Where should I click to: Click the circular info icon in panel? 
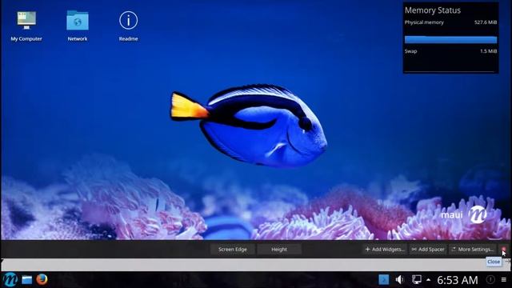pos(490,279)
